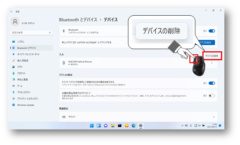Show hidden icons via the system tray chevron
This screenshot has width=240, height=145.
pos(182,126)
